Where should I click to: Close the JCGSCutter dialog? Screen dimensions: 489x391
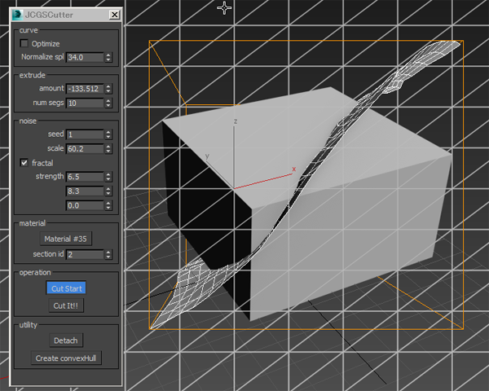coord(114,15)
